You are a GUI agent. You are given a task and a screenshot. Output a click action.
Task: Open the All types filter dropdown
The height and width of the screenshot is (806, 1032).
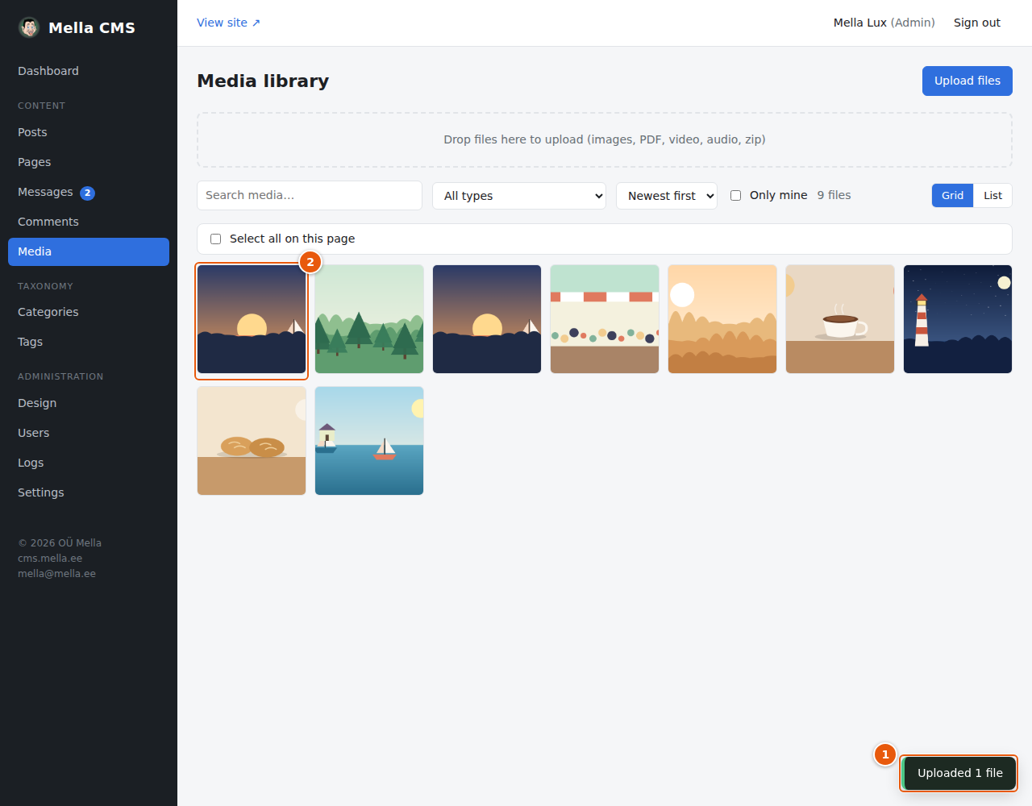pyautogui.click(x=519, y=196)
